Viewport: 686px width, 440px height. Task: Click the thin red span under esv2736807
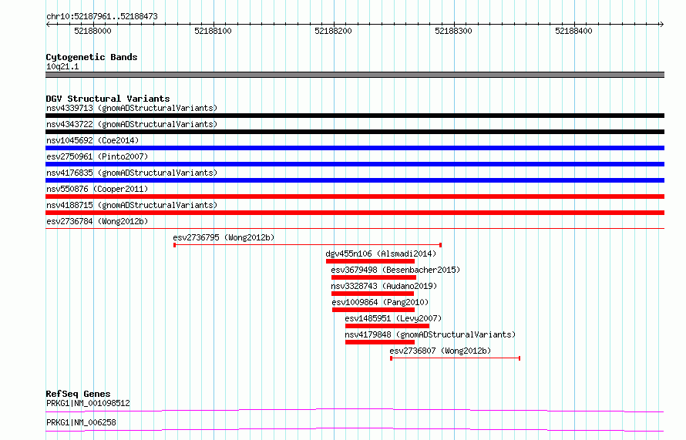(455, 358)
